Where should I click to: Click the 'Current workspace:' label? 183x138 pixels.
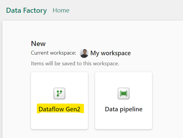53,53
